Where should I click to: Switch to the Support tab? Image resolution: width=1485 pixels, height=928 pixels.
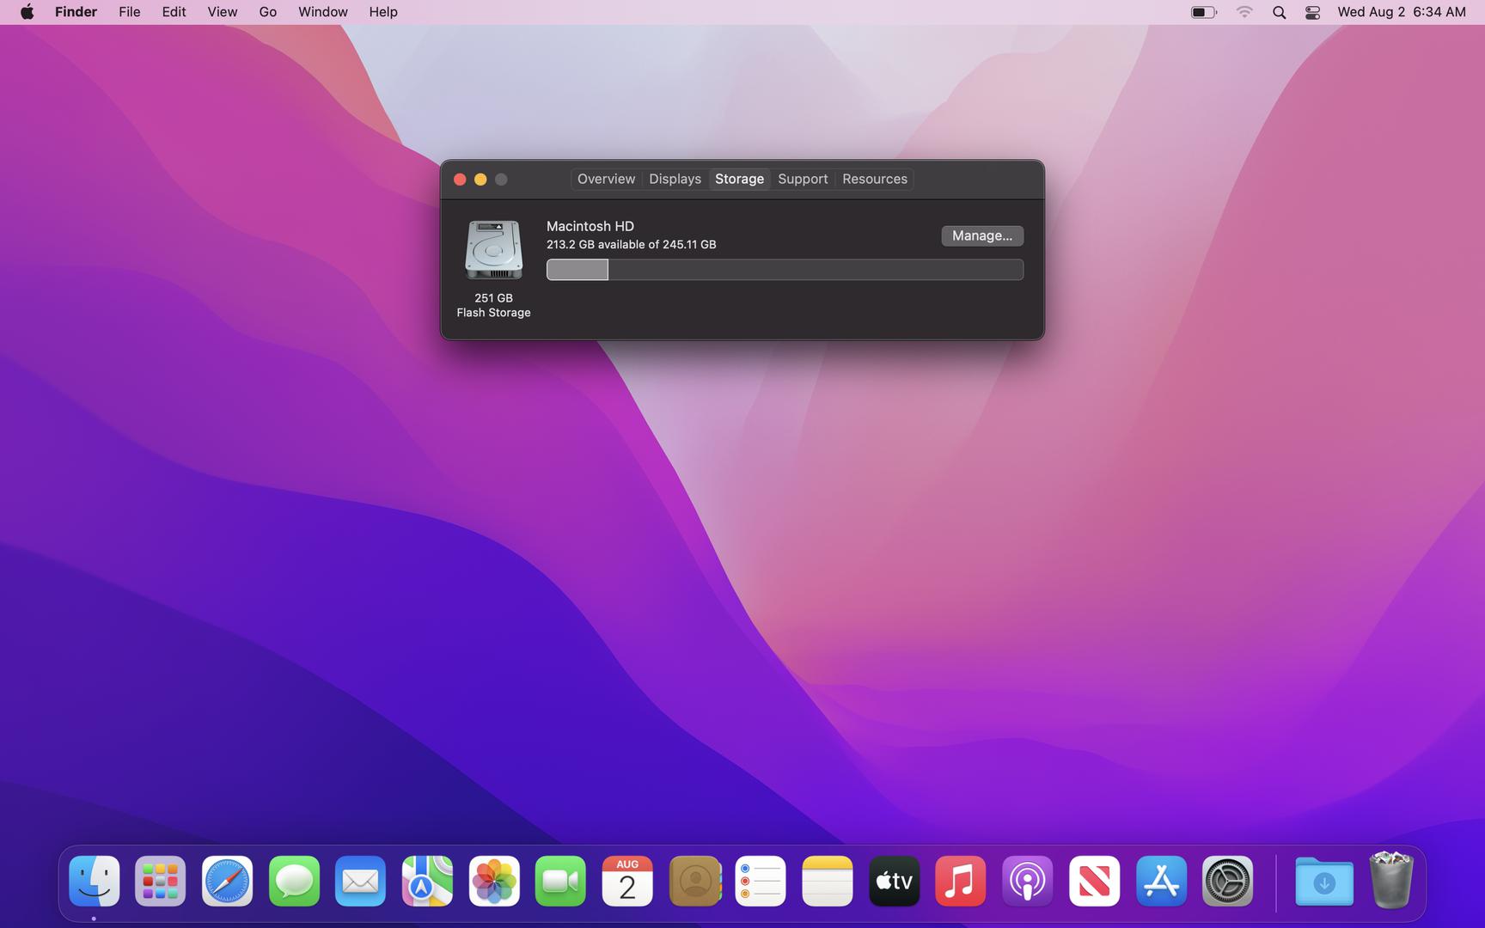803,179
